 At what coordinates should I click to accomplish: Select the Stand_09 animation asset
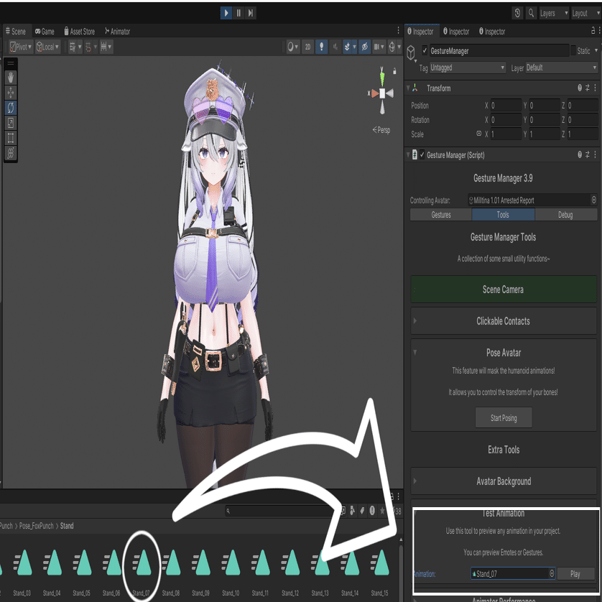(200, 573)
